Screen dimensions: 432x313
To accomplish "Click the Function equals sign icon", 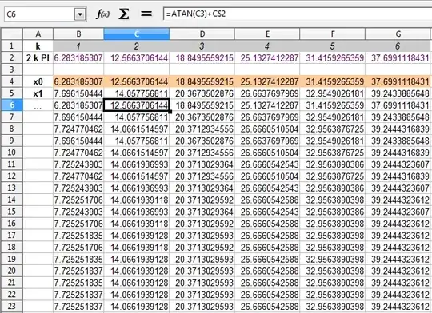I will (x=146, y=14).
